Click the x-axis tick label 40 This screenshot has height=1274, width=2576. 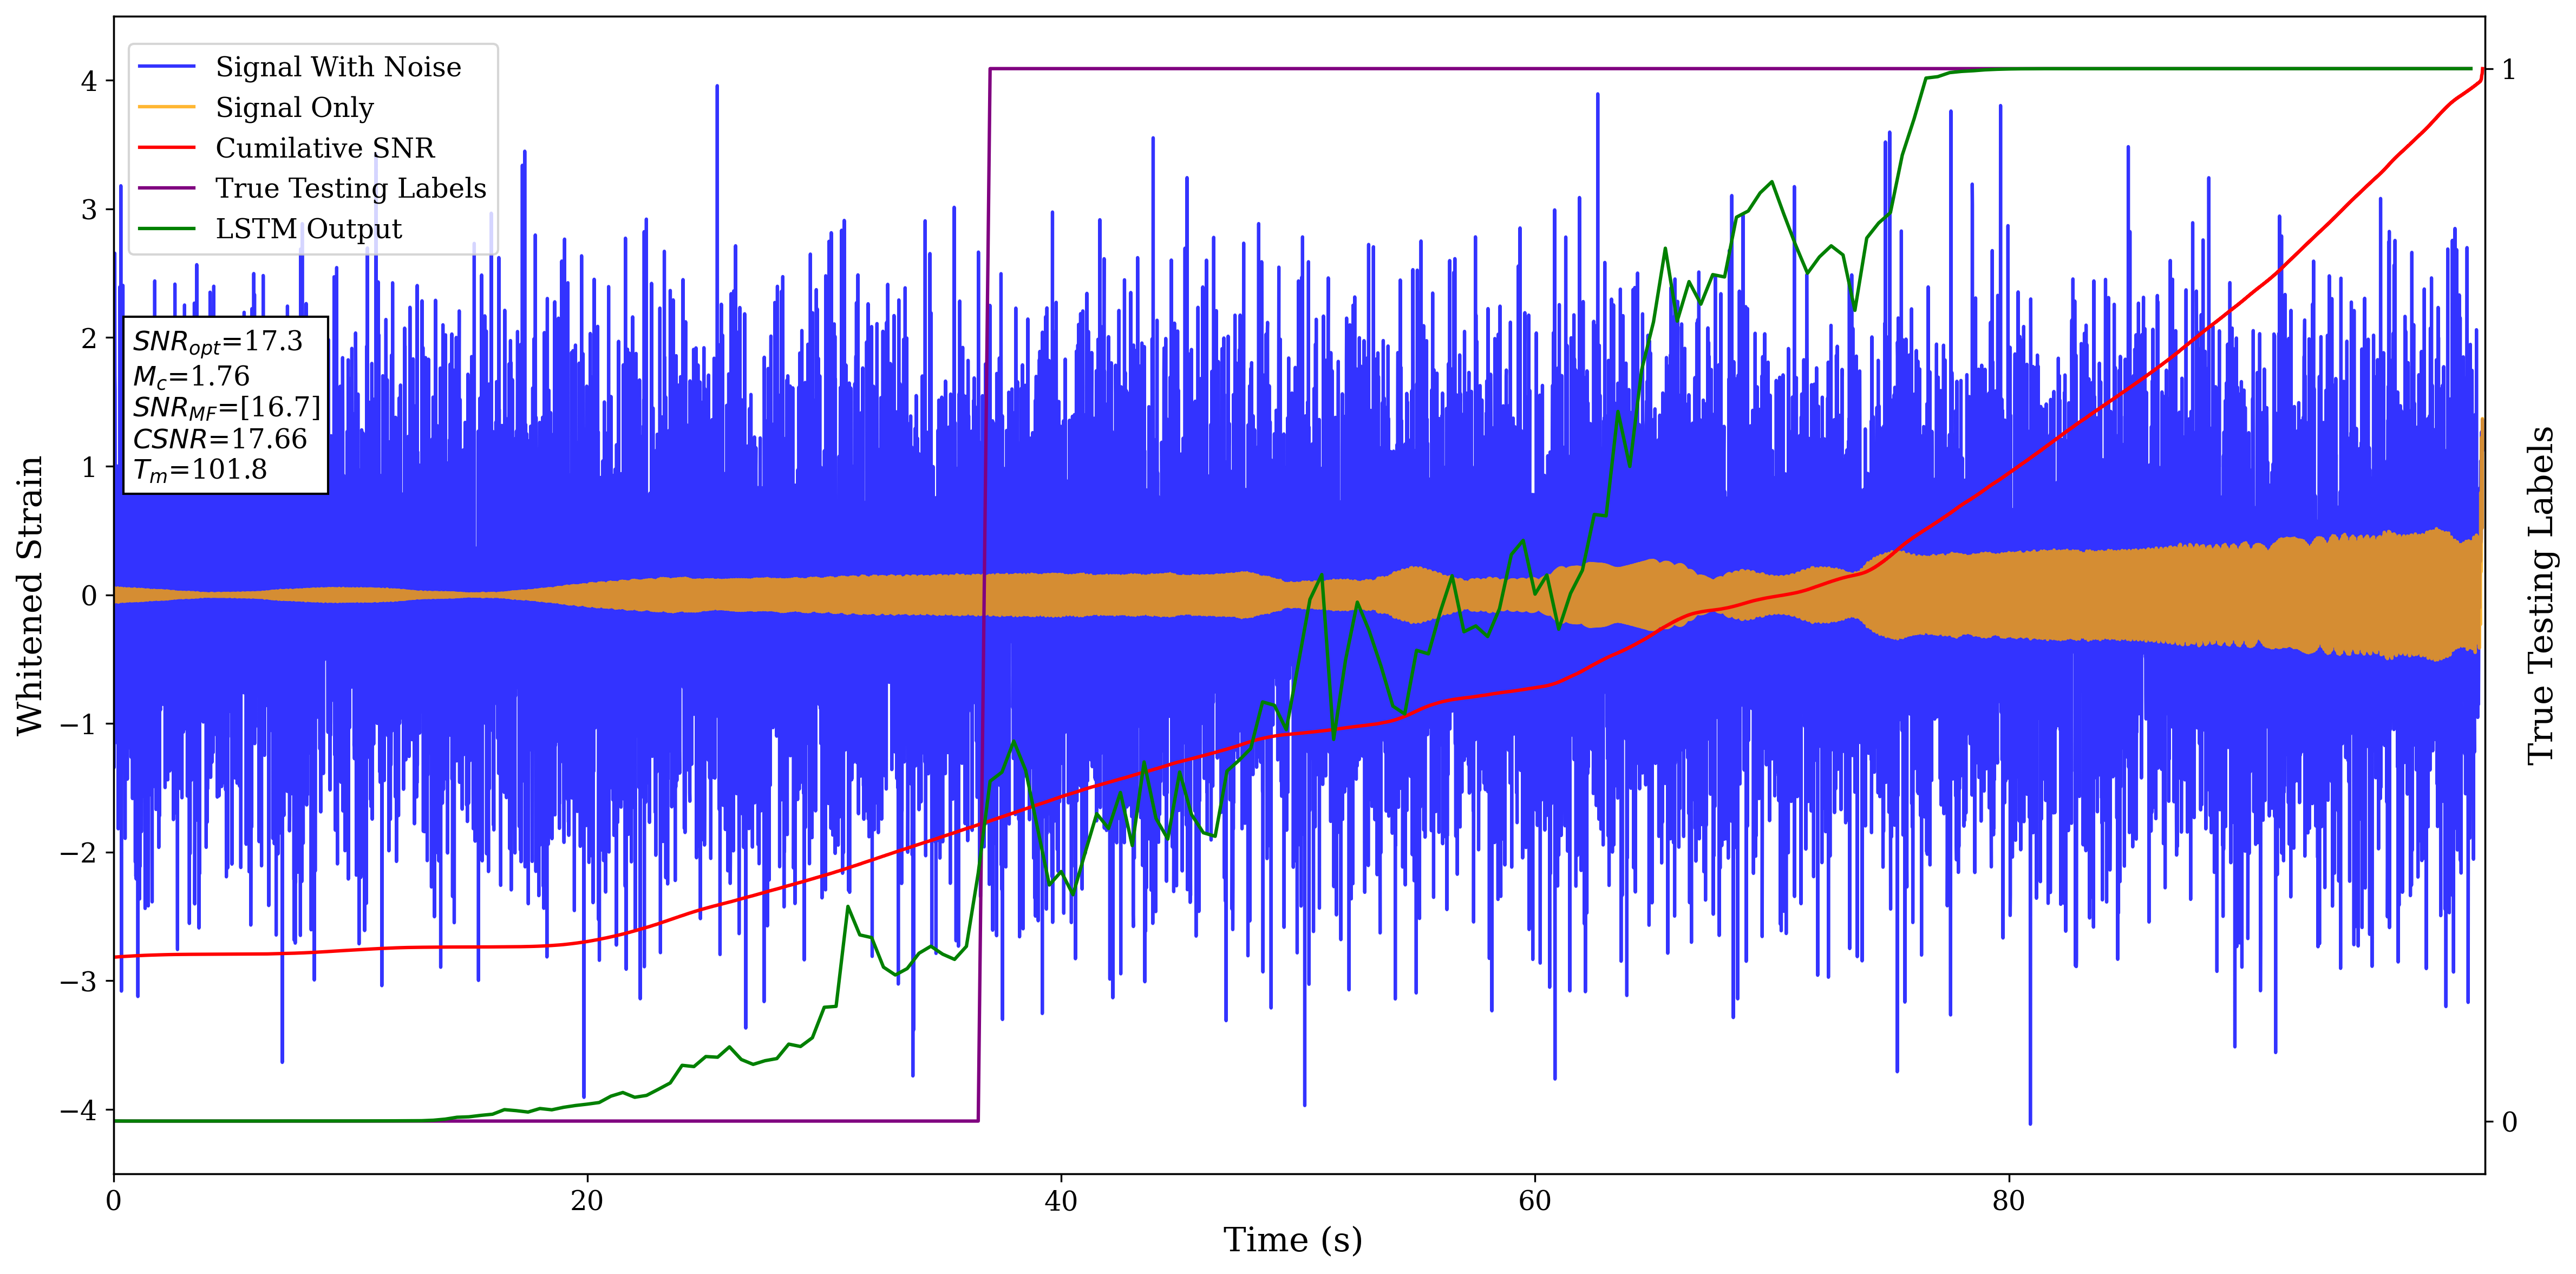pyautogui.click(x=1060, y=1201)
